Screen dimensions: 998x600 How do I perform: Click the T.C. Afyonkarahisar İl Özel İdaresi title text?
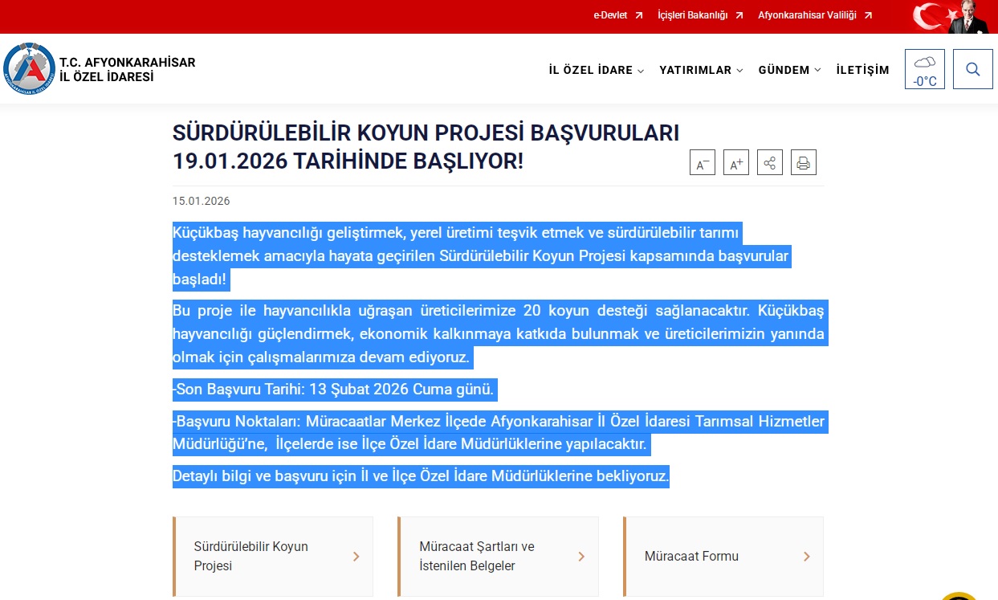point(127,70)
